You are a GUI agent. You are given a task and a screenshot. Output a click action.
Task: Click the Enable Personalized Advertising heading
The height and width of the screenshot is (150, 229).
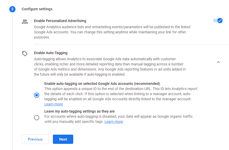click(60, 21)
